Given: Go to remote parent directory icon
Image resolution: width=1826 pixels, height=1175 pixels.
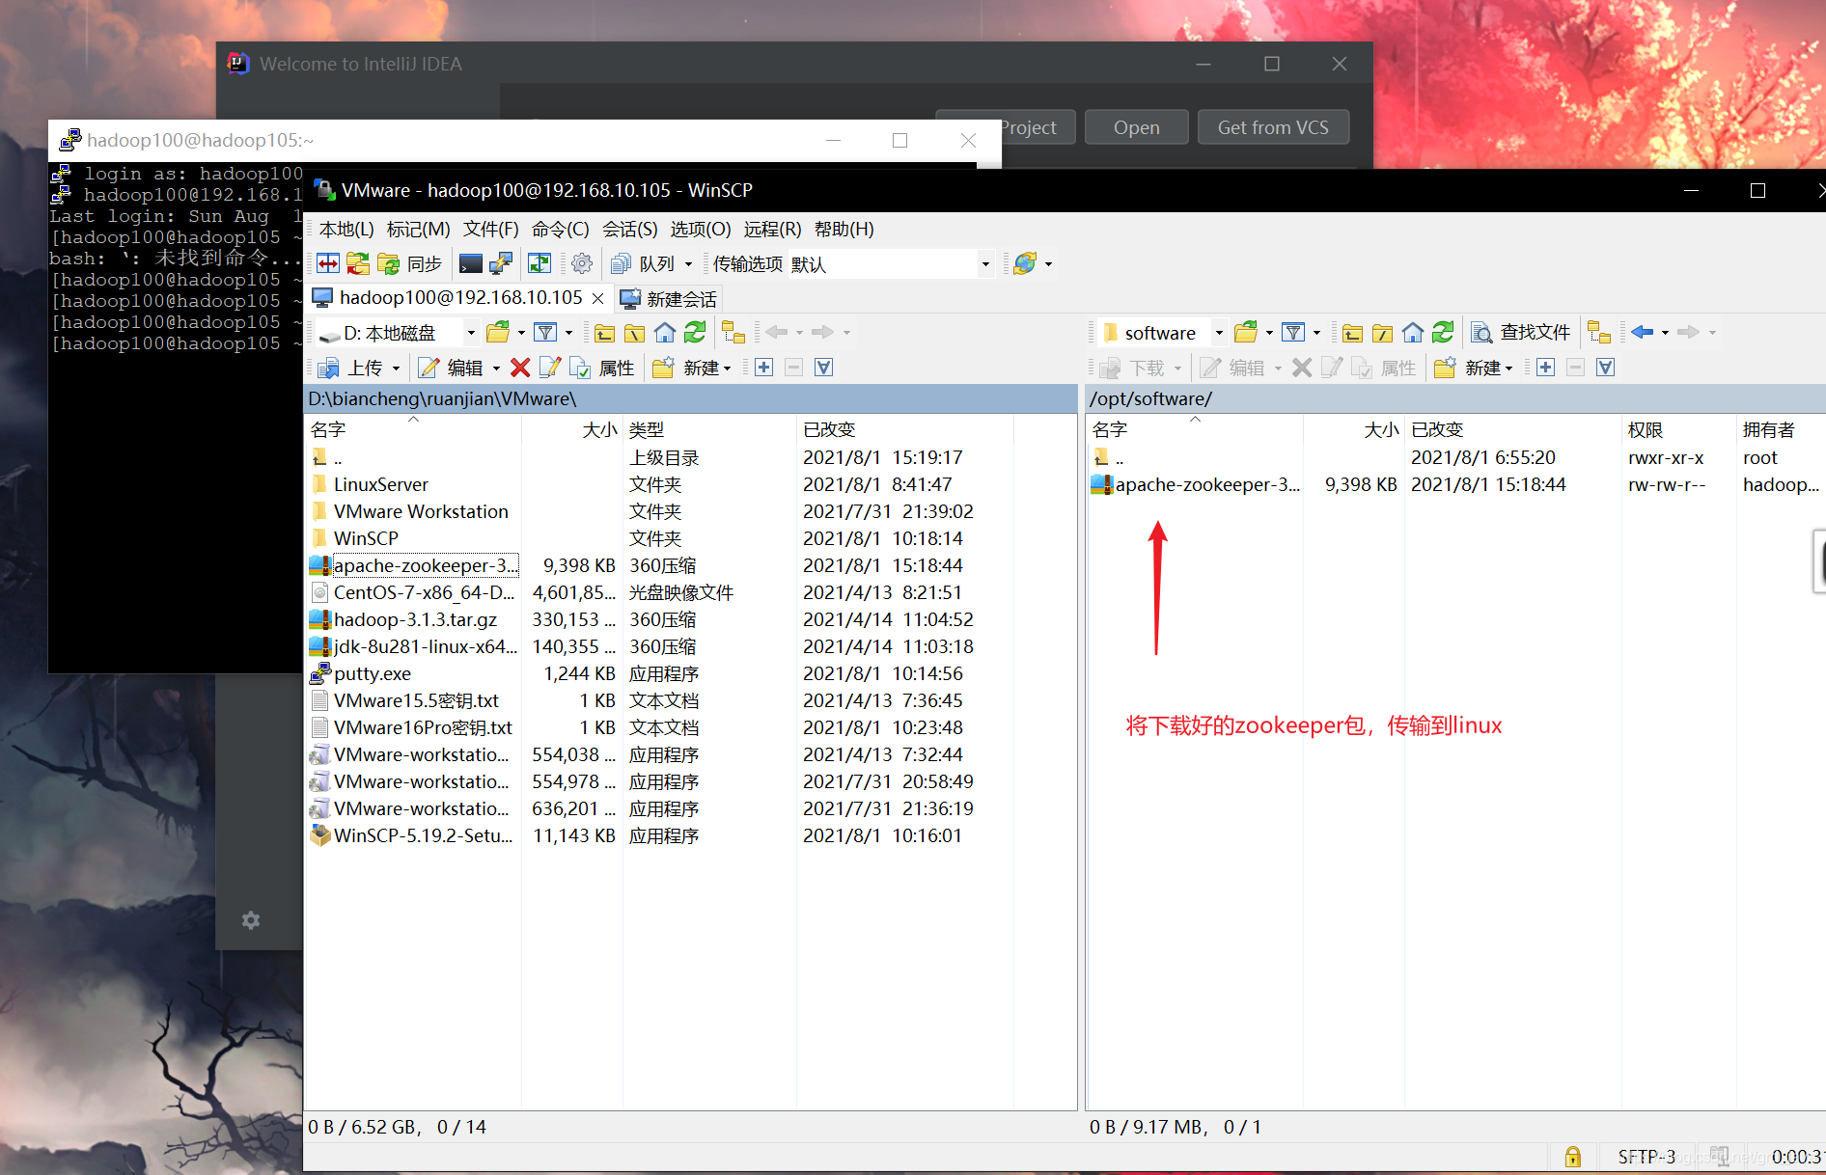Looking at the screenshot, I should pyautogui.click(x=1353, y=333).
